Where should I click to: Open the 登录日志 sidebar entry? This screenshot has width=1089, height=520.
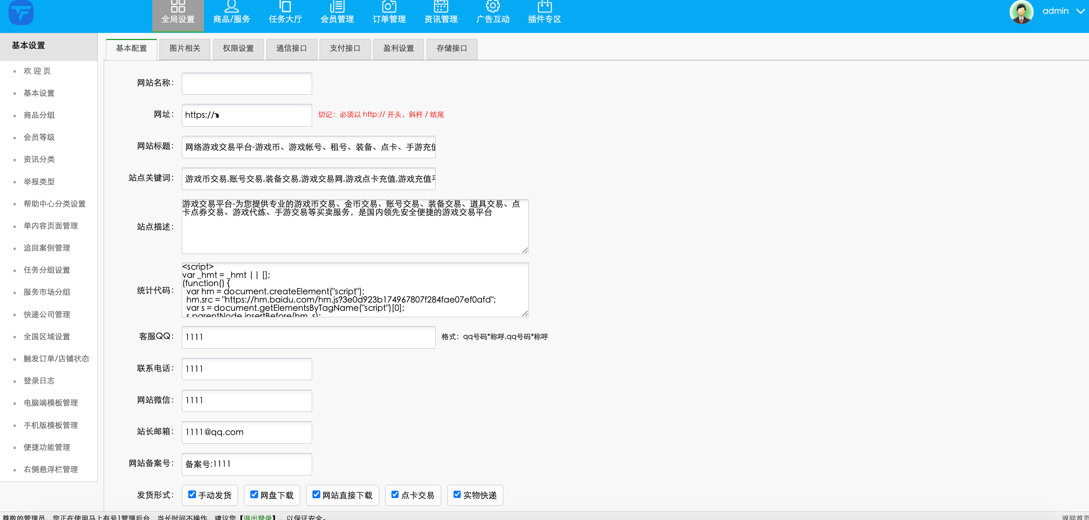click(39, 380)
